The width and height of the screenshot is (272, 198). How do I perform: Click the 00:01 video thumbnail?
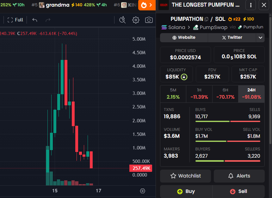(x=164, y=5)
